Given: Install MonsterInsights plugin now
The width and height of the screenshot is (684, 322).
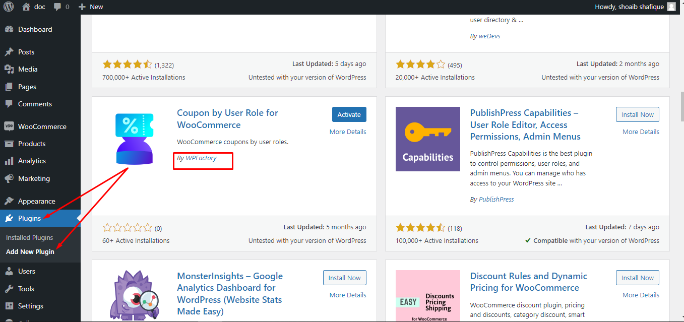Looking at the screenshot, I should [x=344, y=278].
